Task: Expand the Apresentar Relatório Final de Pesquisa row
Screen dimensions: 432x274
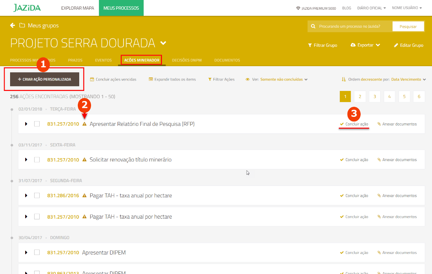Action: point(26,124)
